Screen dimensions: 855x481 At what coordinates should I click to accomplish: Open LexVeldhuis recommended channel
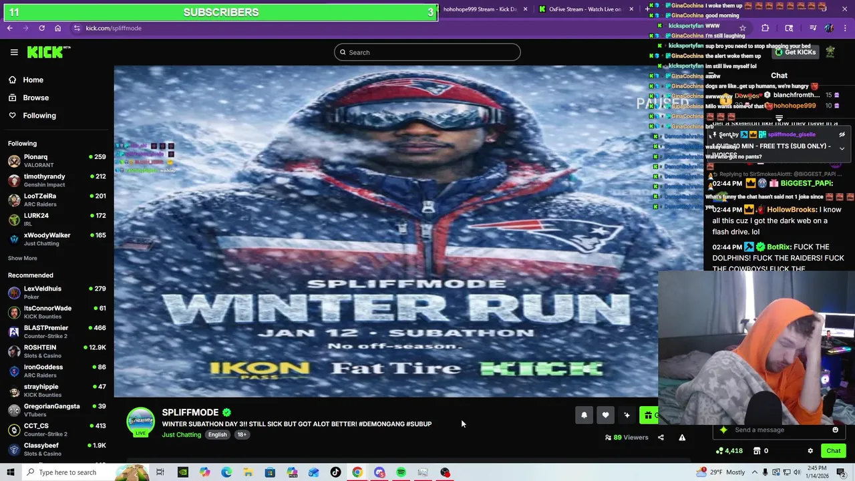pos(57,292)
